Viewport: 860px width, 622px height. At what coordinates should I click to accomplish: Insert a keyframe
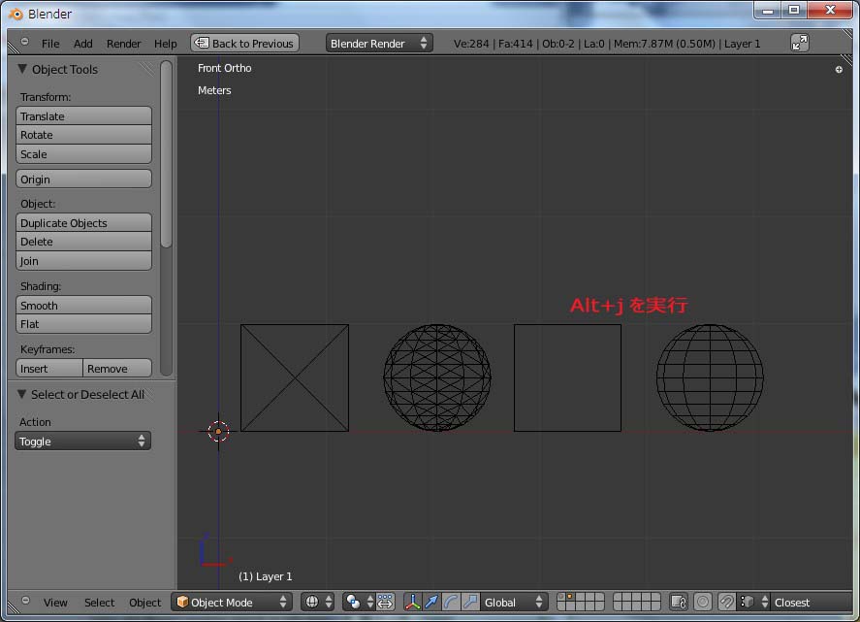49,369
